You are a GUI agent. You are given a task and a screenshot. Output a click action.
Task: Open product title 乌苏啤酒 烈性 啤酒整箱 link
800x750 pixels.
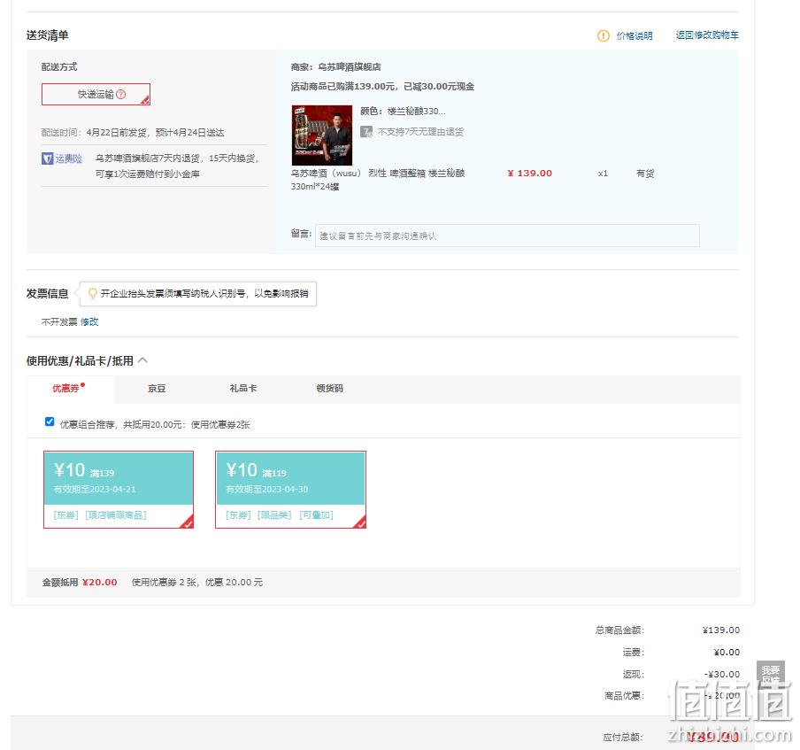pyautogui.click(x=378, y=180)
